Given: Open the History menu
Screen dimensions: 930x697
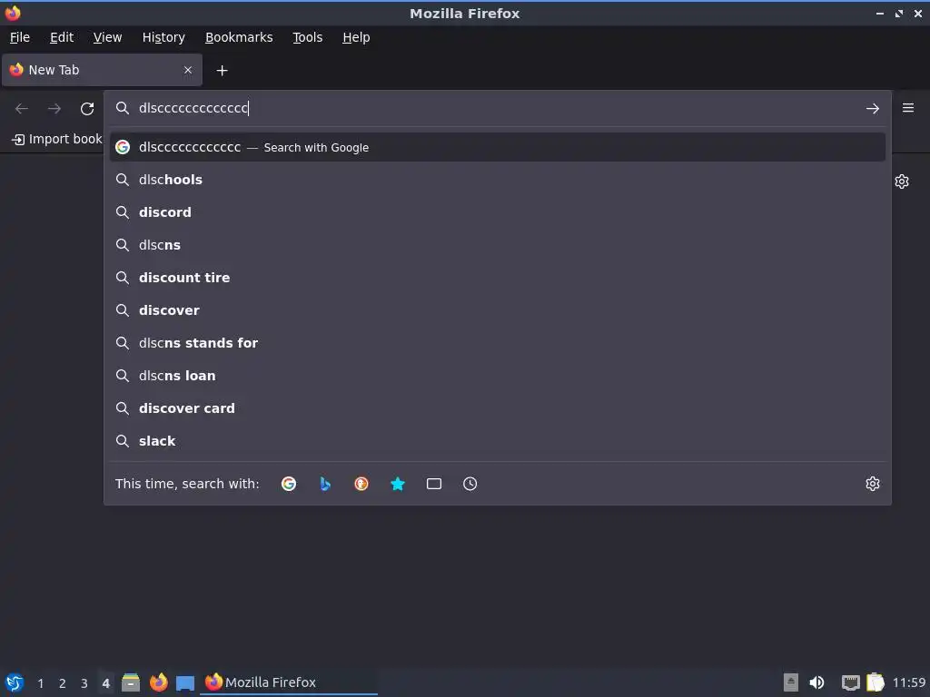Looking at the screenshot, I should pos(163,37).
